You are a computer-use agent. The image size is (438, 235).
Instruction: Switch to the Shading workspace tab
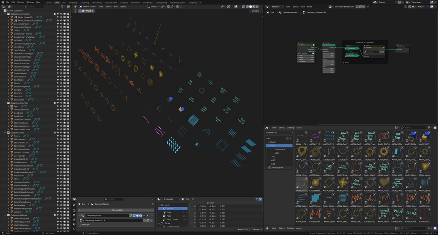(124, 3)
